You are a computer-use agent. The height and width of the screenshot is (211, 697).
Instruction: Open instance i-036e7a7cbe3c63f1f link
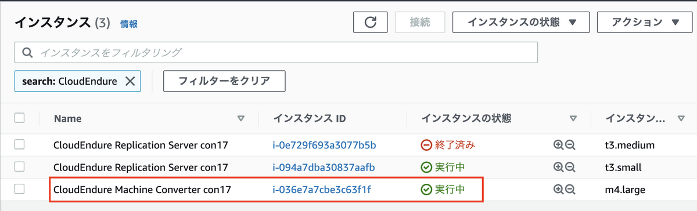[322, 190]
